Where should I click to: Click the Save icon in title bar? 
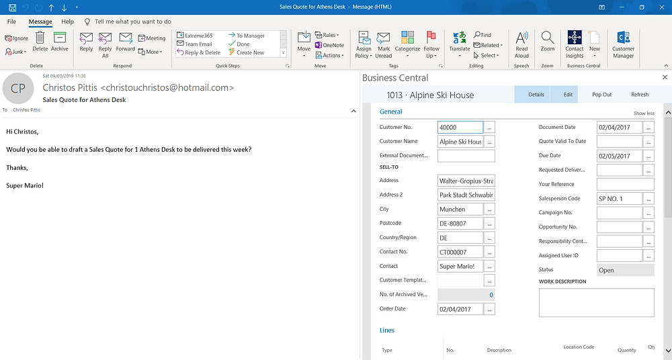[12, 7]
